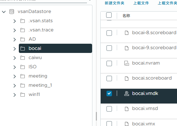Expand the ISO folder

pos(14,67)
